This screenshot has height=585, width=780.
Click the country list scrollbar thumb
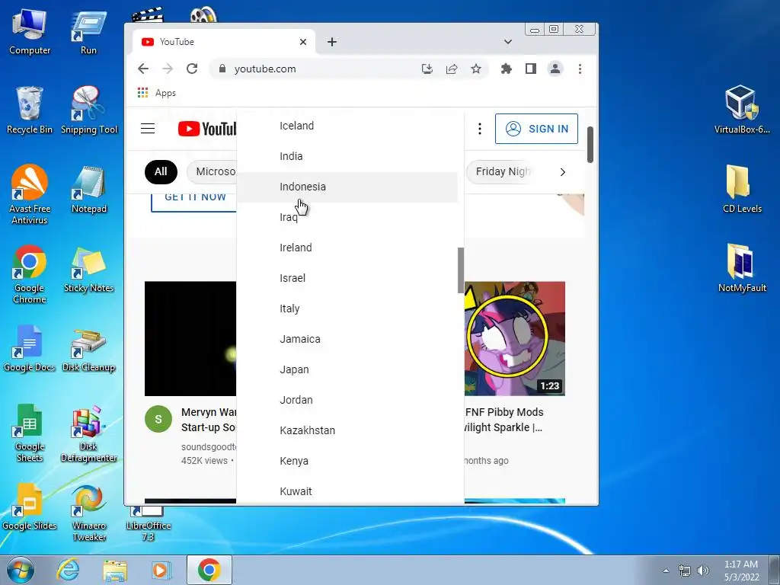pyautogui.click(x=461, y=270)
